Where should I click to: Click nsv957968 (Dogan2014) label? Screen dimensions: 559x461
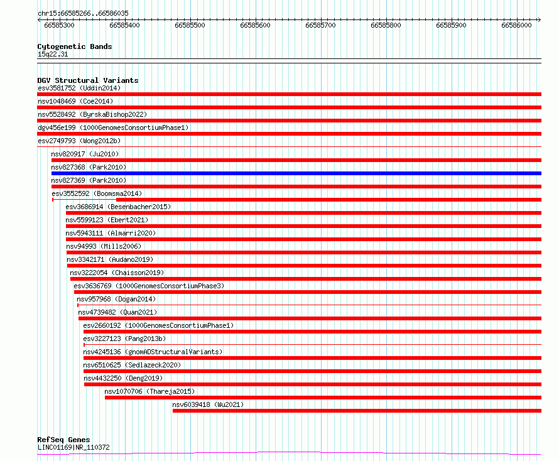(x=117, y=299)
